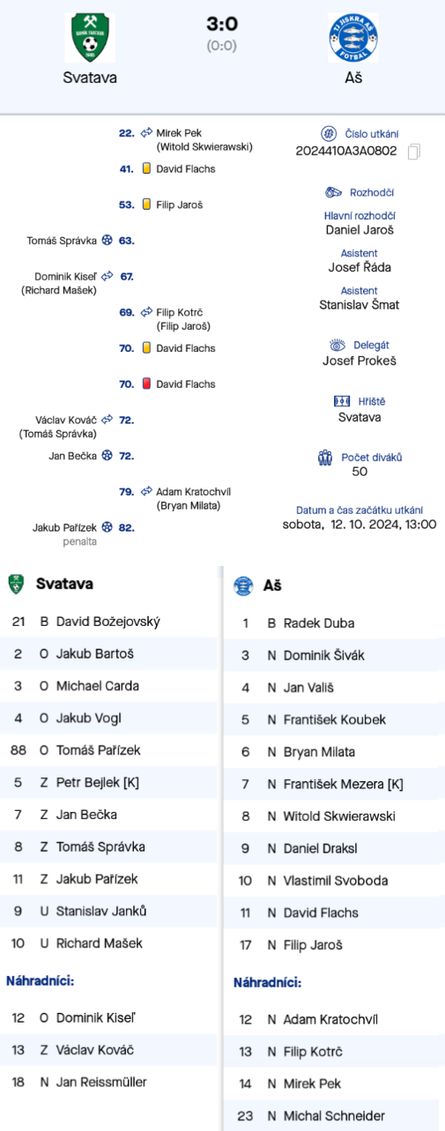This screenshot has height=1131, width=445.
Task: Click the match number 2024410A3A0802
Action: (x=346, y=152)
